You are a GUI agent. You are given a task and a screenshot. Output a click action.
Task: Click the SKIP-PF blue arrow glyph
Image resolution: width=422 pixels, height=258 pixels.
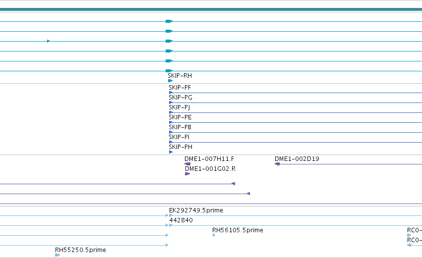(171, 93)
